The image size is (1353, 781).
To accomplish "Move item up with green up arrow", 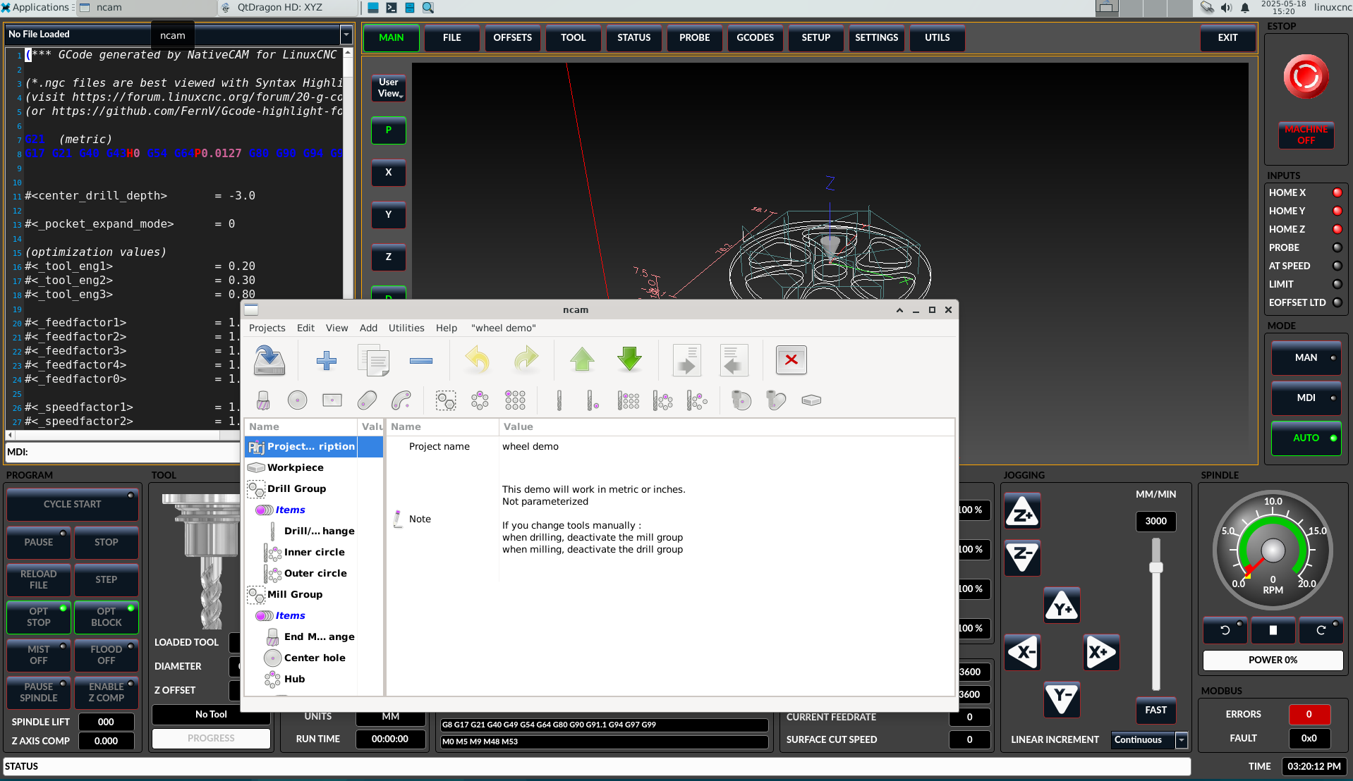I will coord(582,359).
